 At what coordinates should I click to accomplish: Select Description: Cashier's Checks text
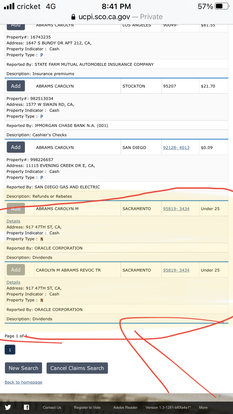37,135
